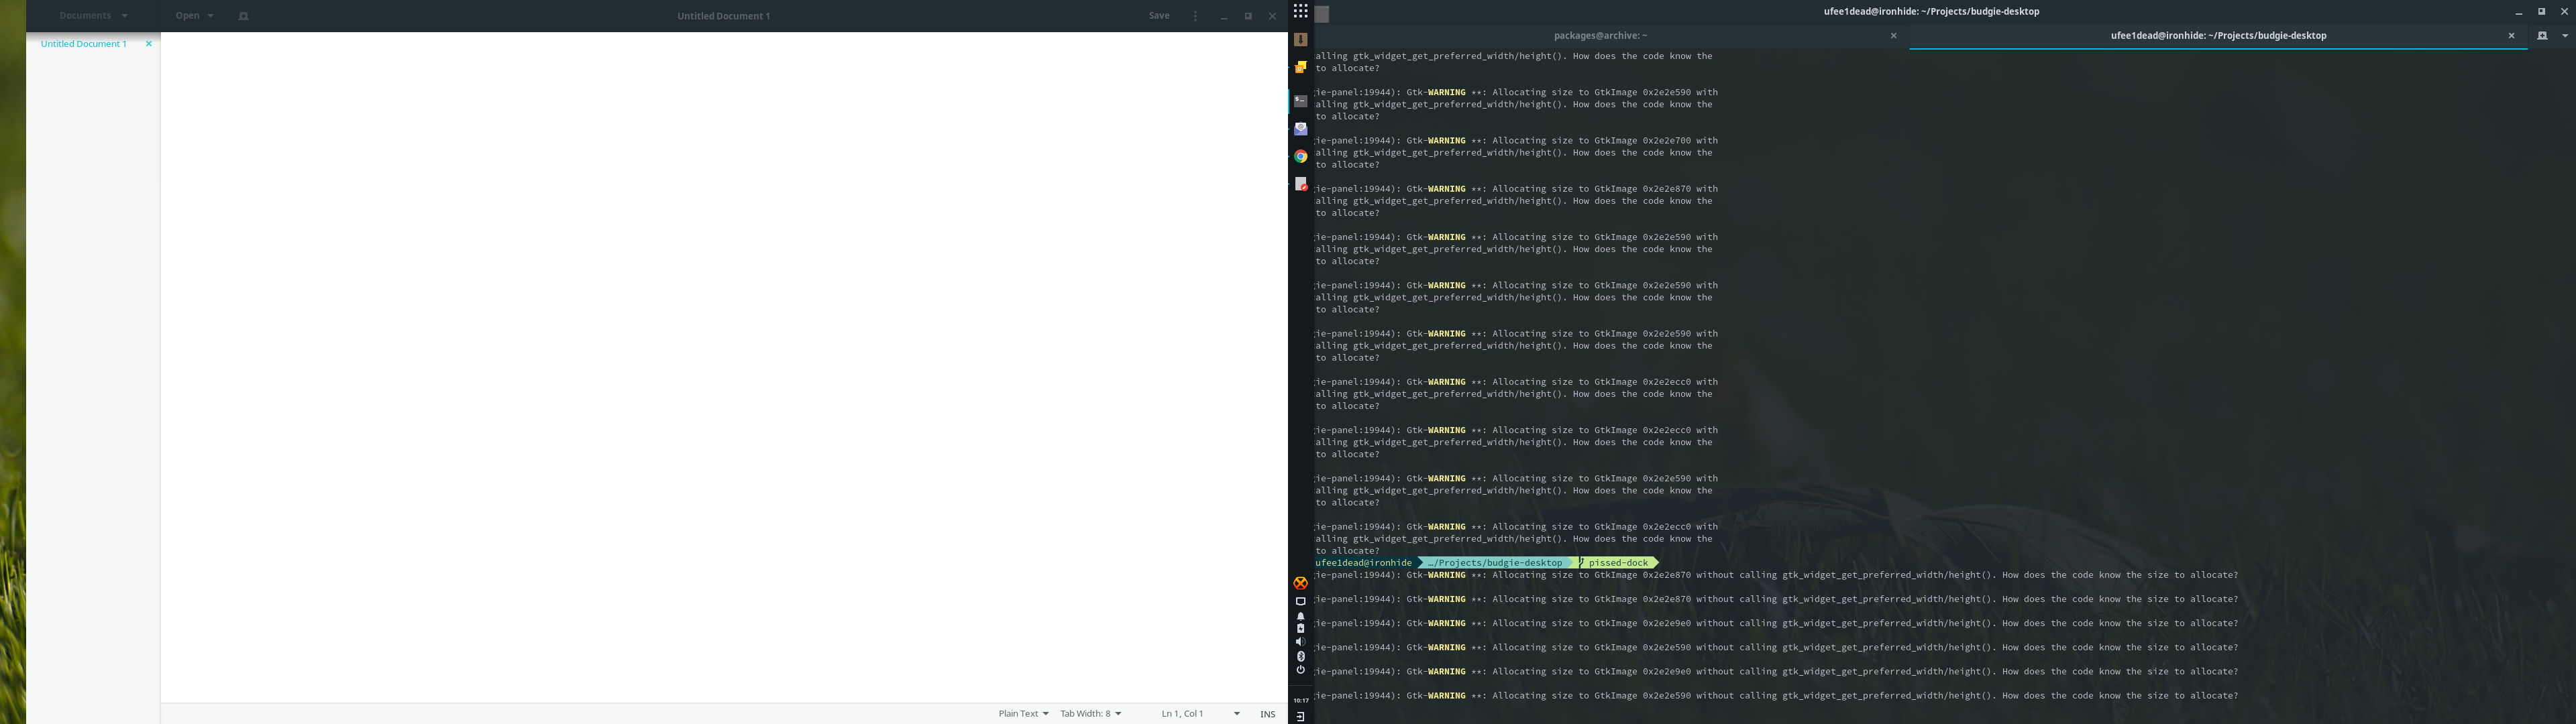Minimize the gedit window

coord(1224,16)
